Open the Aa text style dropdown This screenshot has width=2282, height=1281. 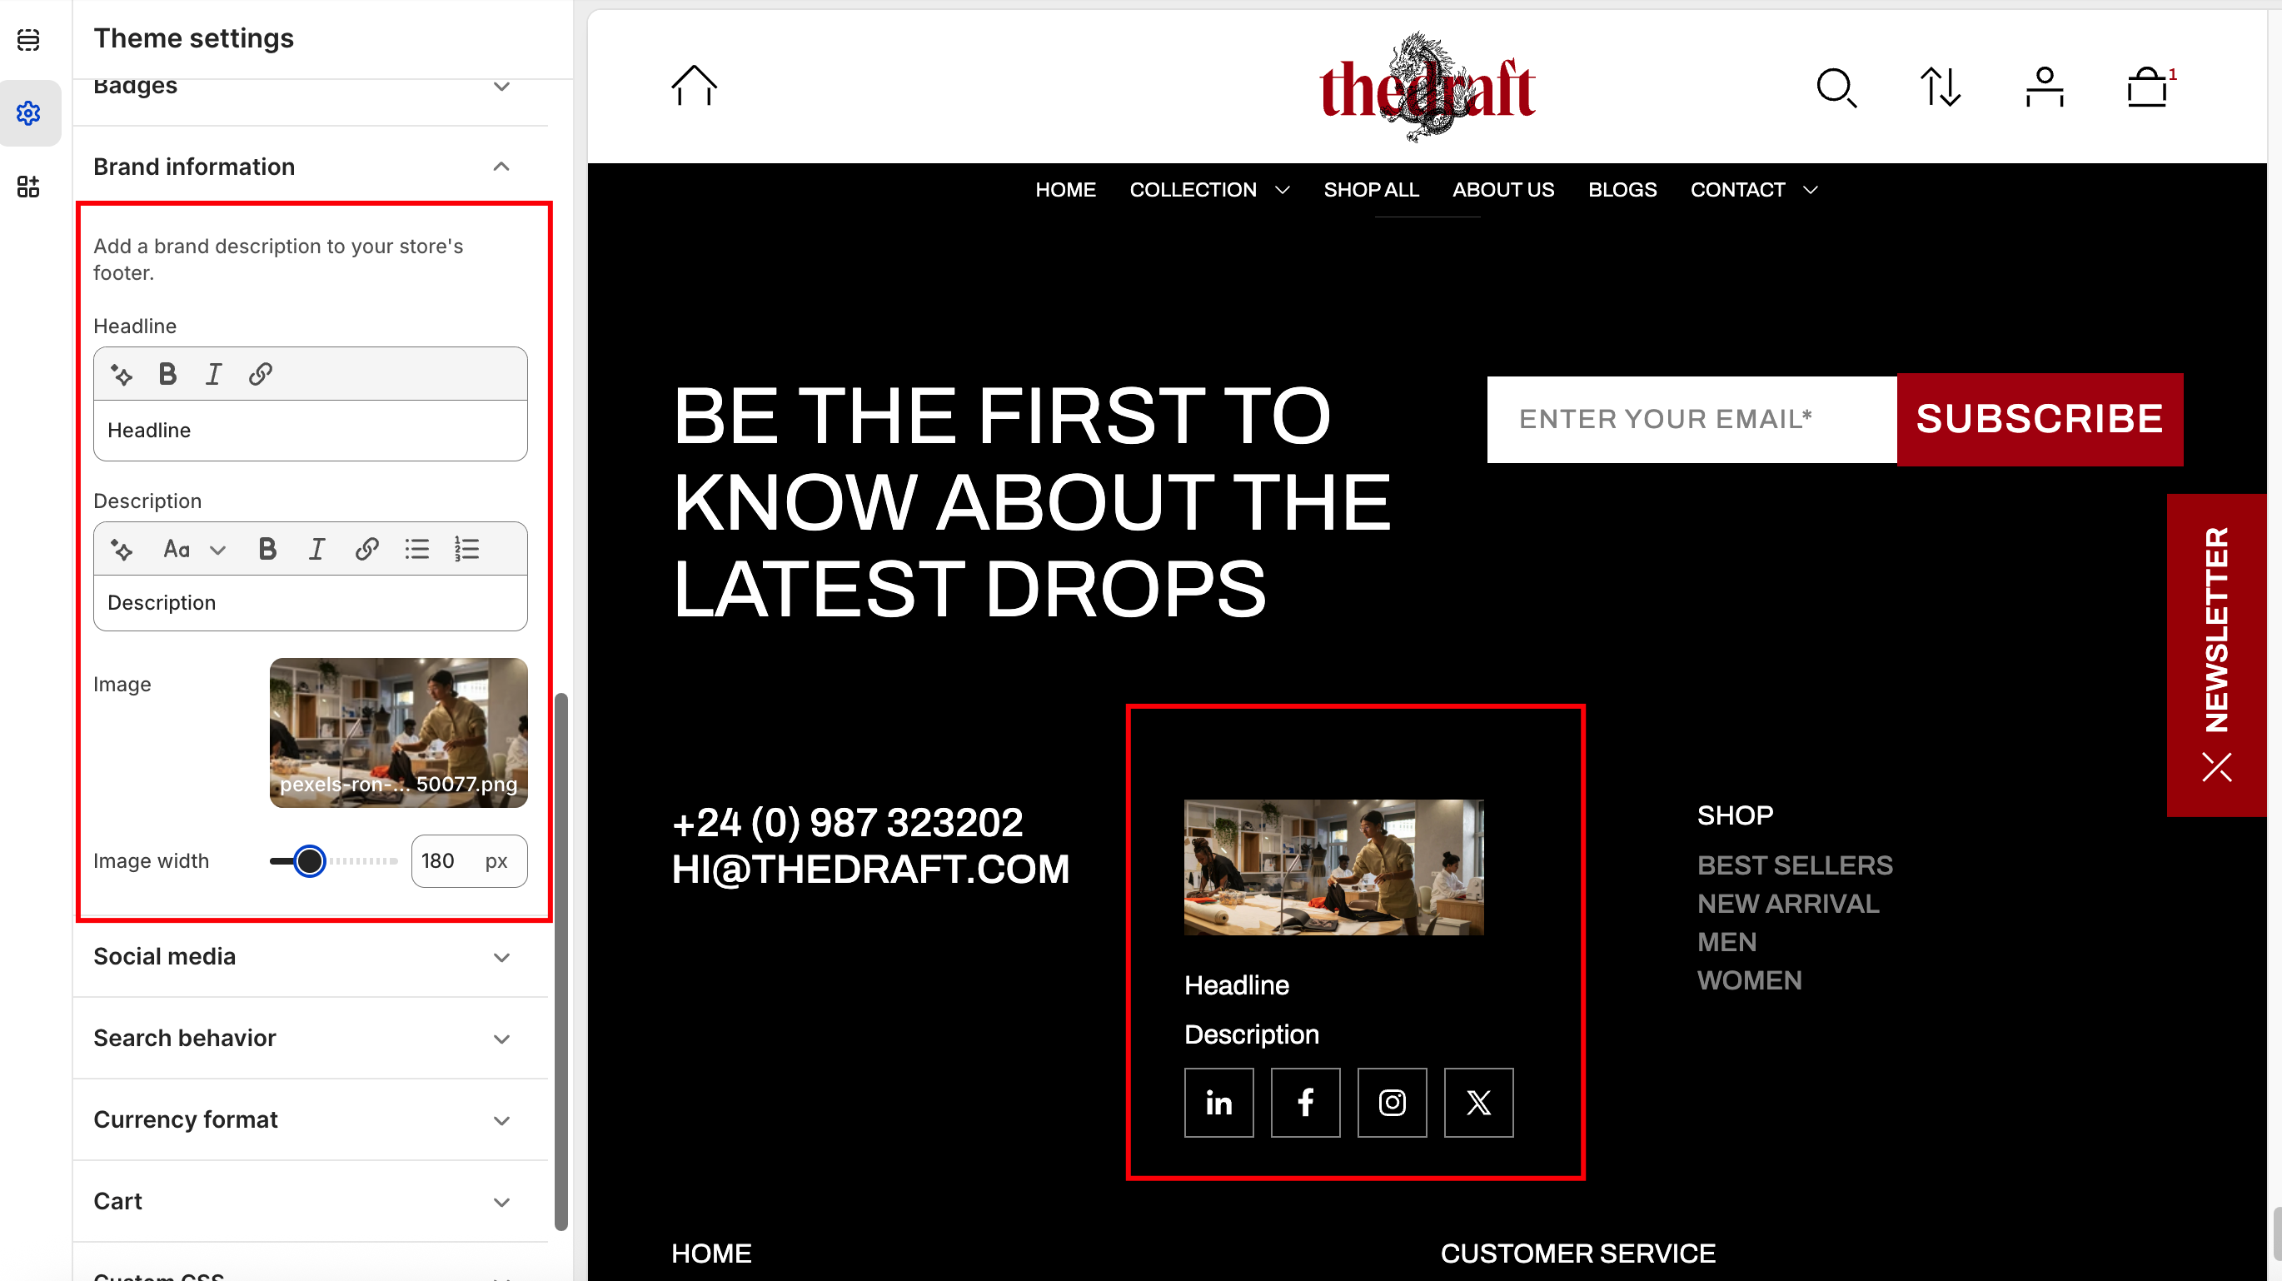tap(195, 551)
